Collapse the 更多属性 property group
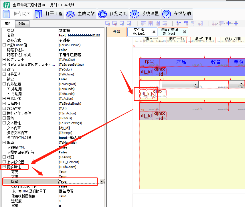Screen dimensions: 245x207 4,167
